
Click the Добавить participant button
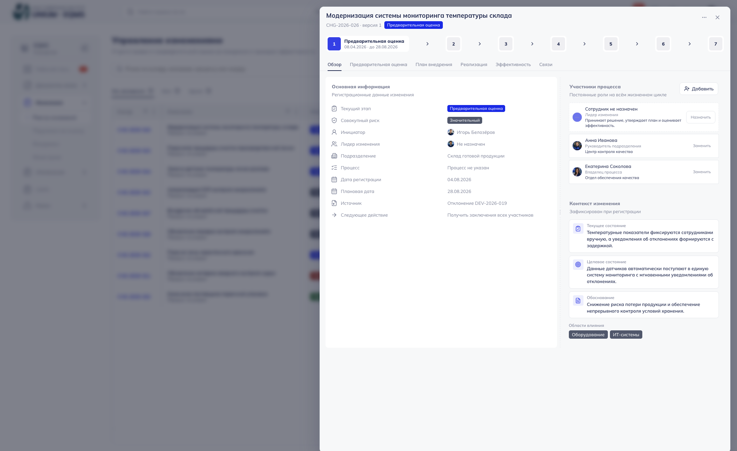[x=699, y=89]
